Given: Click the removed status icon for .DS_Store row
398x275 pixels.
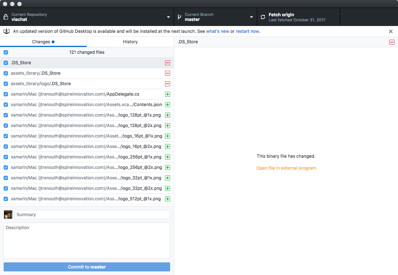Looking at the screenshot, I should click(168, 63).
